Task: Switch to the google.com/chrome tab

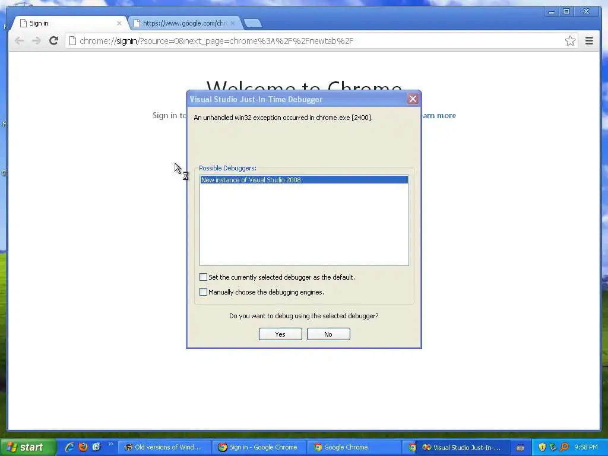Action: pyautogui.click(x=184, y=23)
